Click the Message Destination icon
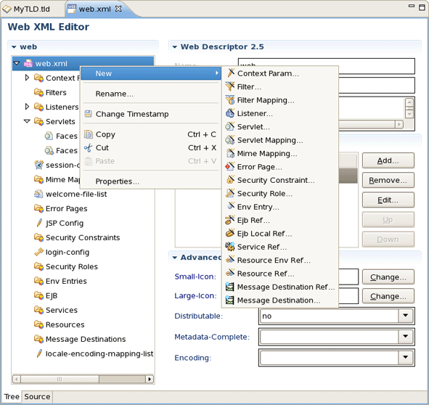 point(229,300)
